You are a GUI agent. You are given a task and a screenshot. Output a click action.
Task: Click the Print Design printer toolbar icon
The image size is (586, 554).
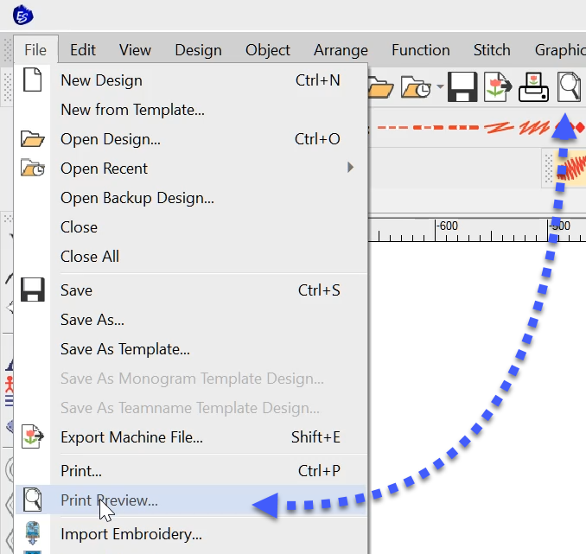point(534,87)
